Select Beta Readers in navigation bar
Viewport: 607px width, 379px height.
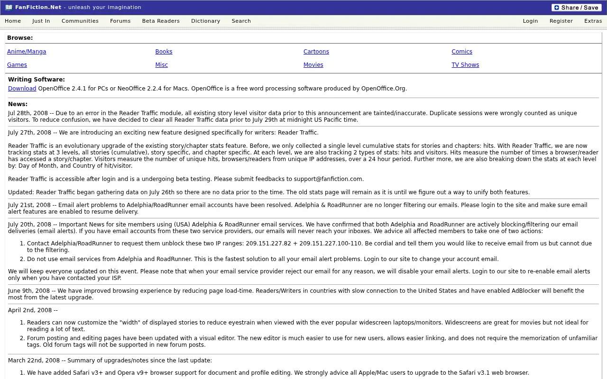[x=161, y=21]
